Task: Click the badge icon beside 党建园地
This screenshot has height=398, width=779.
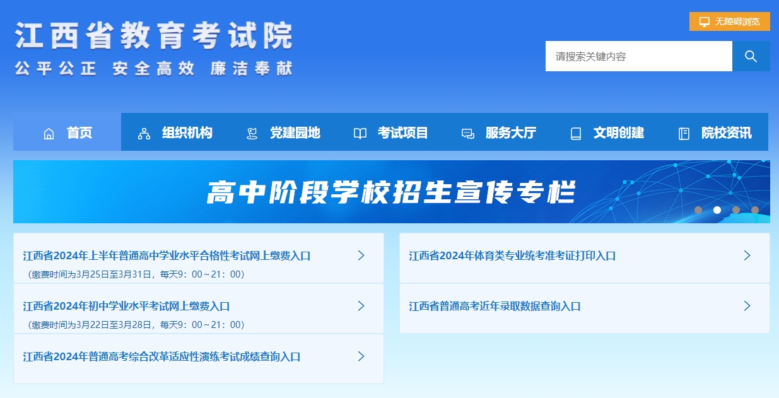Action: point(252,132)
